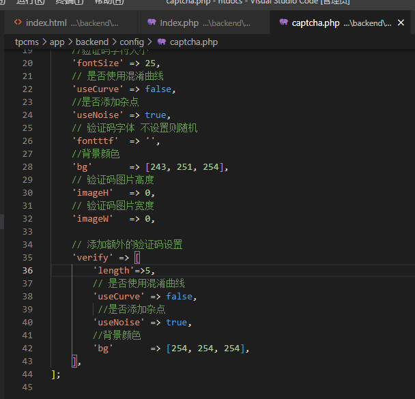Open the backend breadcrumb segment

92,42
